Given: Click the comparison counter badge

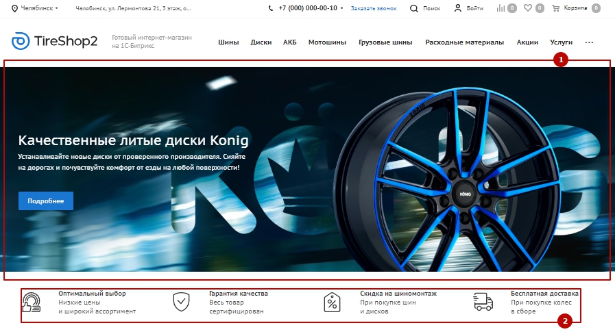Looking at the screenshot, I should (x=512, y=8).
